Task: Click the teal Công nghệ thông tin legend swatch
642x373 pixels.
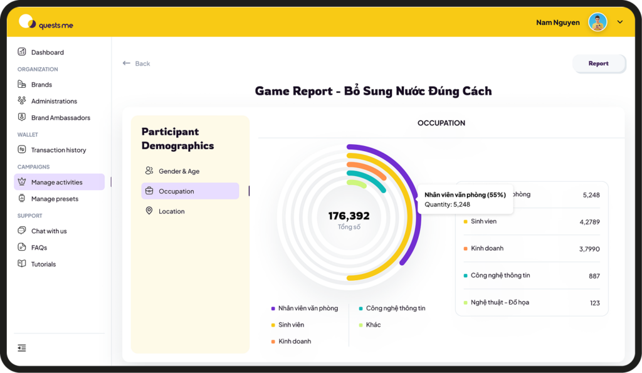Action: (x=360, y=308)
